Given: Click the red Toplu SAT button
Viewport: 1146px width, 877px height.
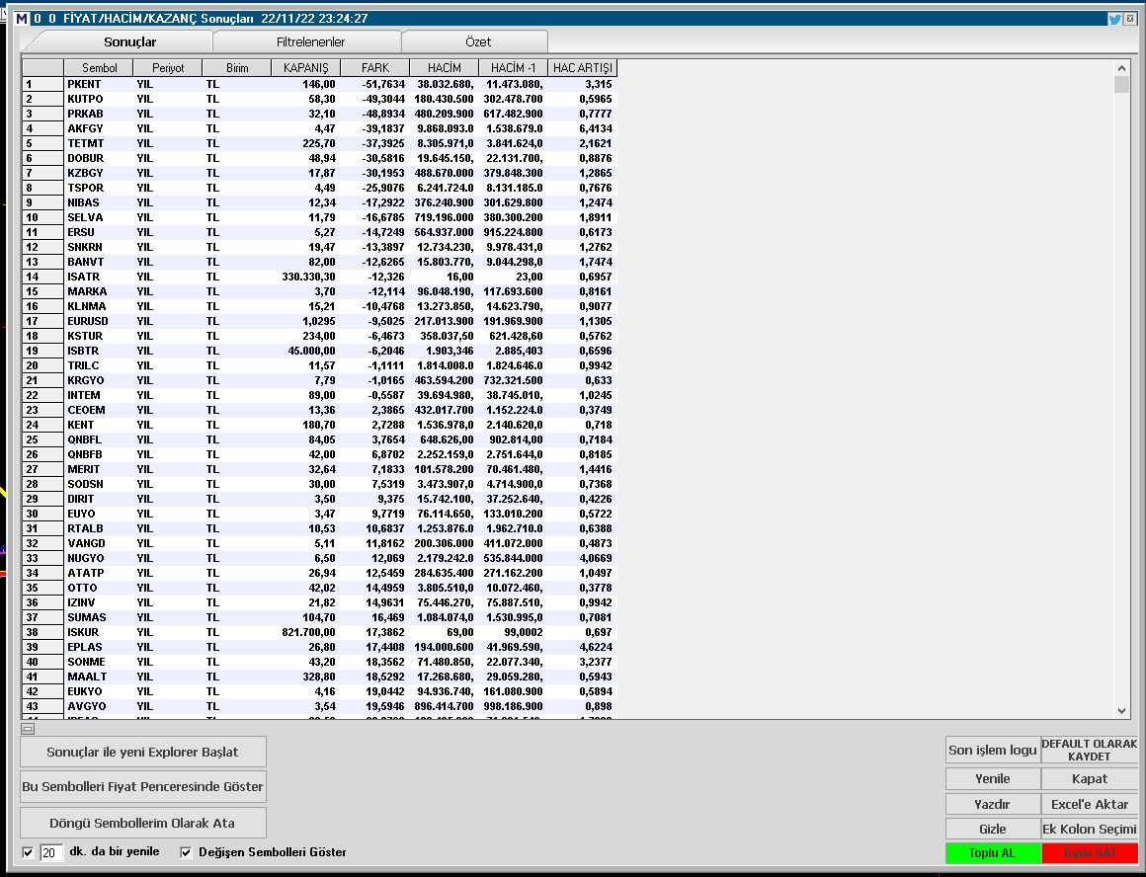Looking at the screenshot, I should tap(1089, 853).
